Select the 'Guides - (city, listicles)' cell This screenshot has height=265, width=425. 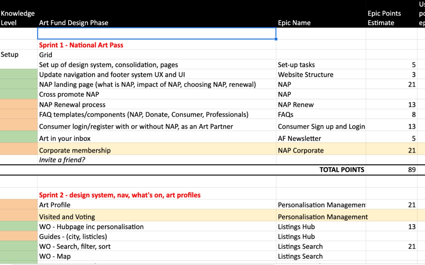(157, 236)
